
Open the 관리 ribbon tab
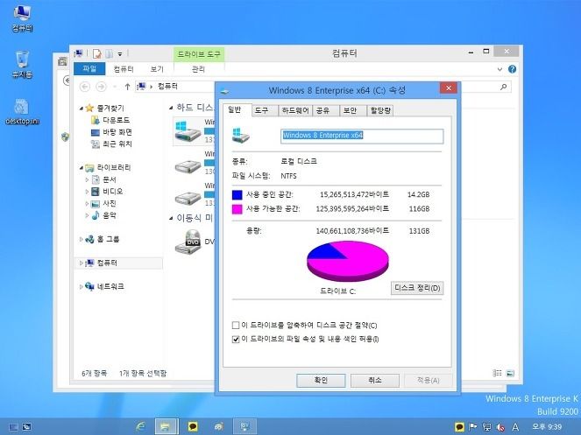click(198, 69)
